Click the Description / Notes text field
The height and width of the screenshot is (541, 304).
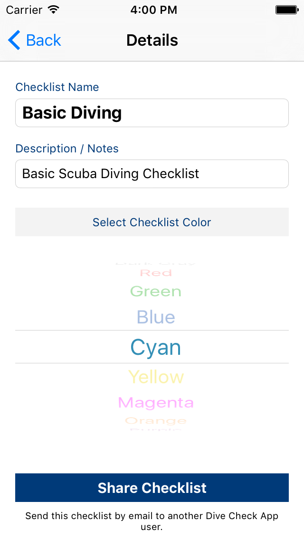152,174
